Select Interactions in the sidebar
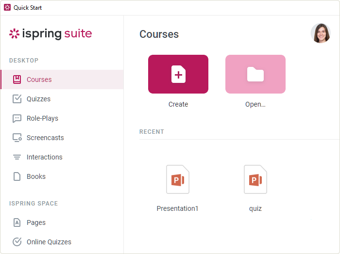Screen dimensions: 340x254 [x=62, y=157]
